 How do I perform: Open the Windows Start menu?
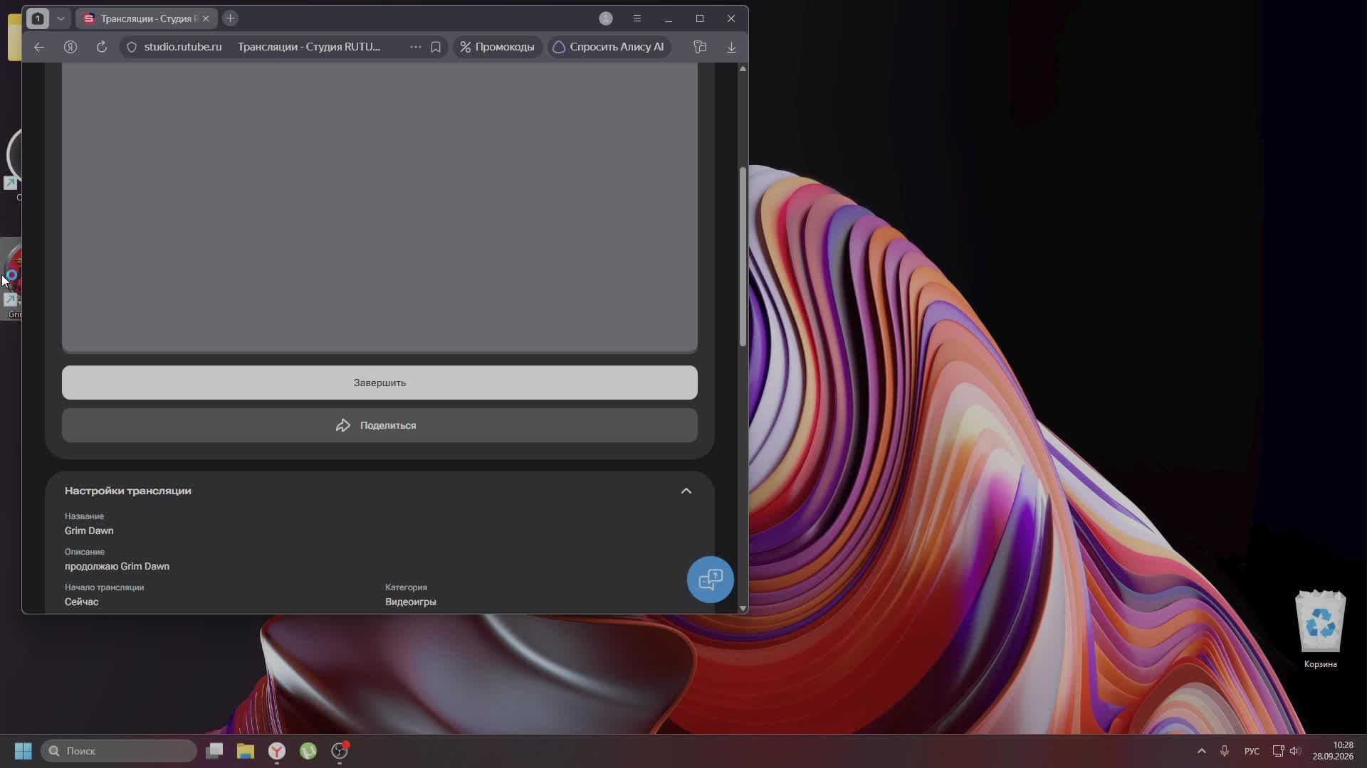23,751
